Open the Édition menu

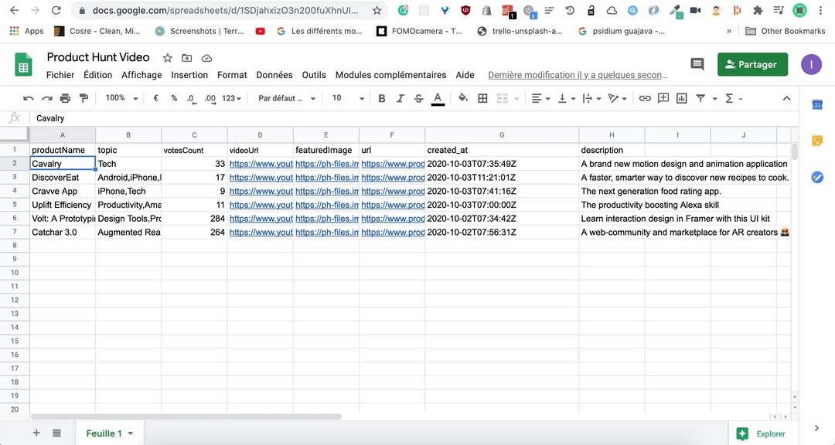(97, 75)
